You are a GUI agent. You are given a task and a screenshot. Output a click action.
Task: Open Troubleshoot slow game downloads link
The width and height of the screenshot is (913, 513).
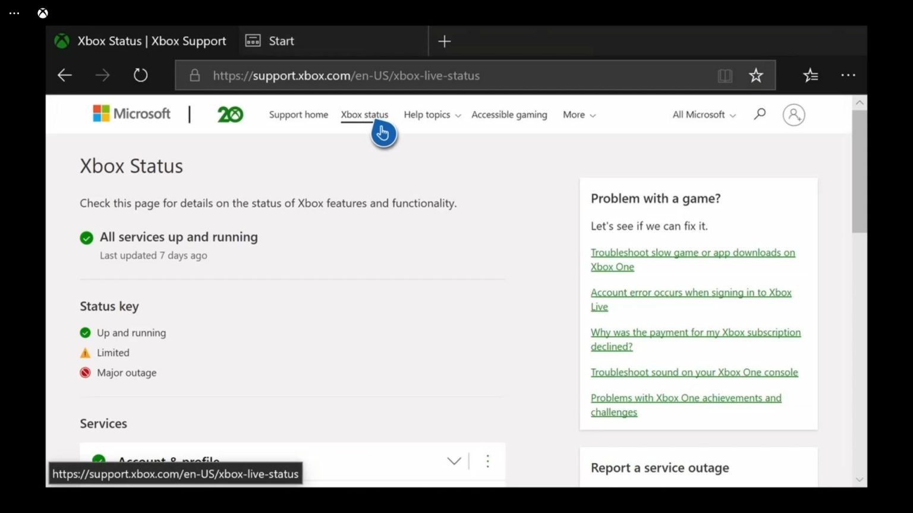point(692,253)
